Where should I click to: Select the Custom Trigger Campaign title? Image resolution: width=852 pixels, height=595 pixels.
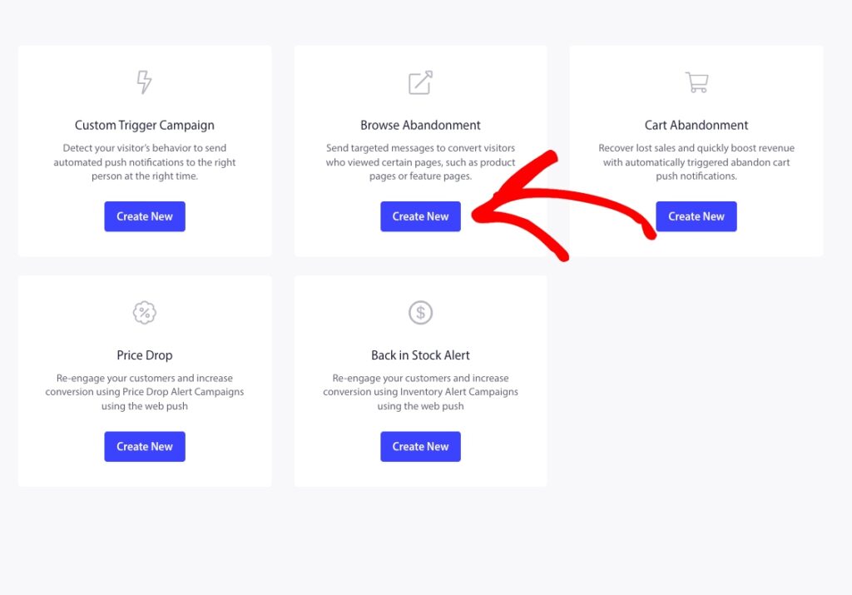pyautogui.click(x=145, y=126)
